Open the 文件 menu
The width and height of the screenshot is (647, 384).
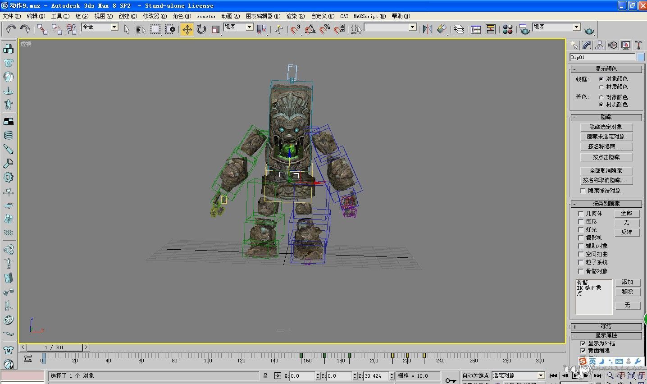12,16
